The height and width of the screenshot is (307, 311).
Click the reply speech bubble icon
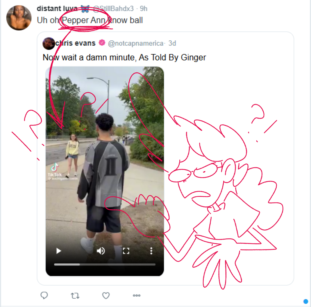(x=44, y=295)
